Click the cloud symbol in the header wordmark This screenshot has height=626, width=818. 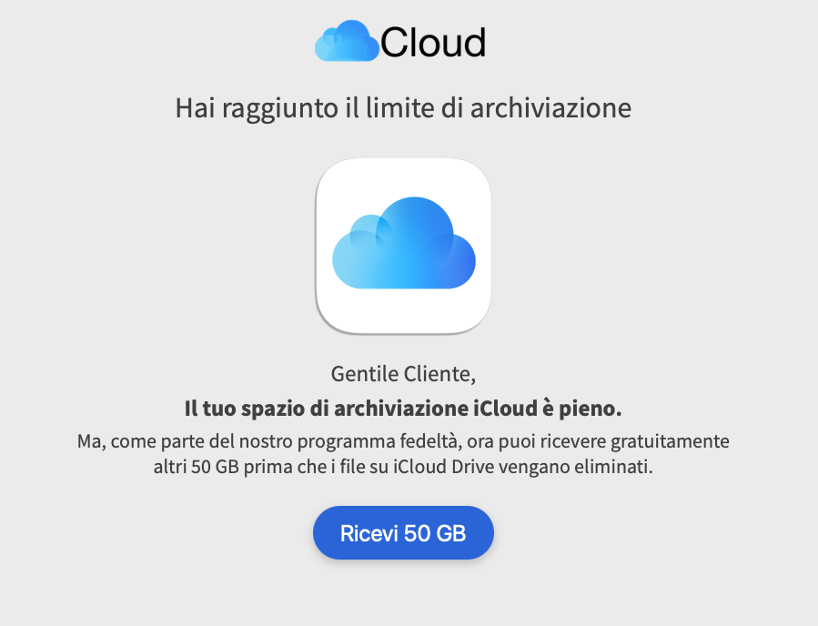tap(348, 40)
